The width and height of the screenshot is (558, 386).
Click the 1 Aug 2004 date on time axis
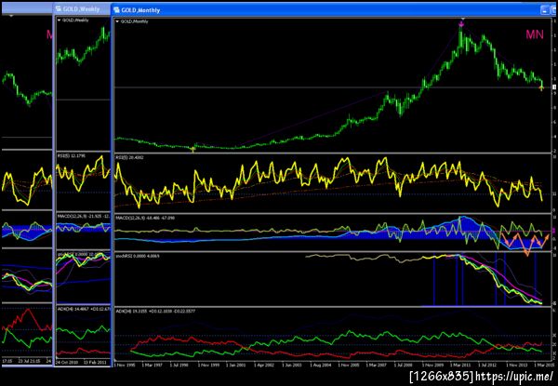click(321, 365)
